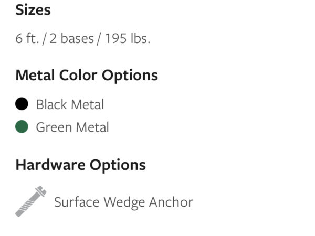Viewport: 315px width, 236px height.
Task: Click the Metal Color Options heading
Action: [x=87, y=76]
